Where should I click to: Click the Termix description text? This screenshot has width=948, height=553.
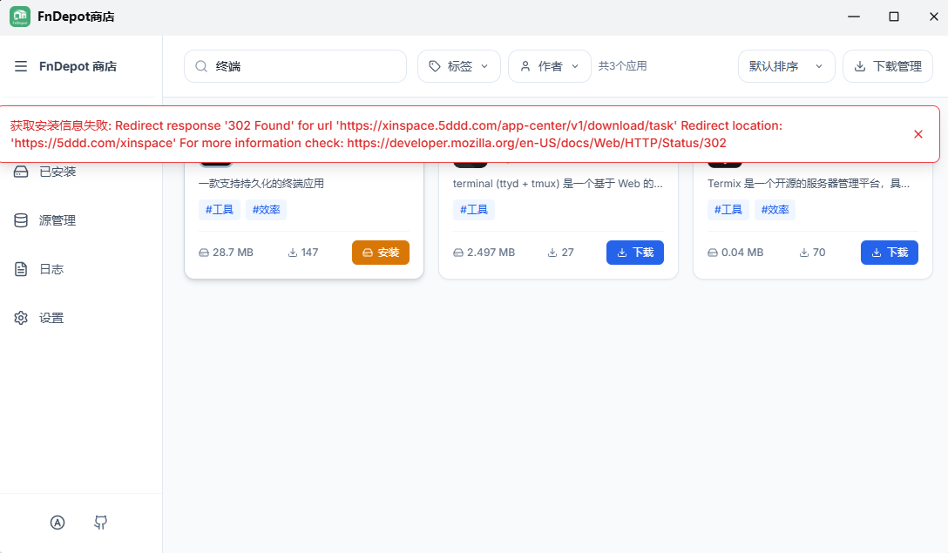click(809, 184)
